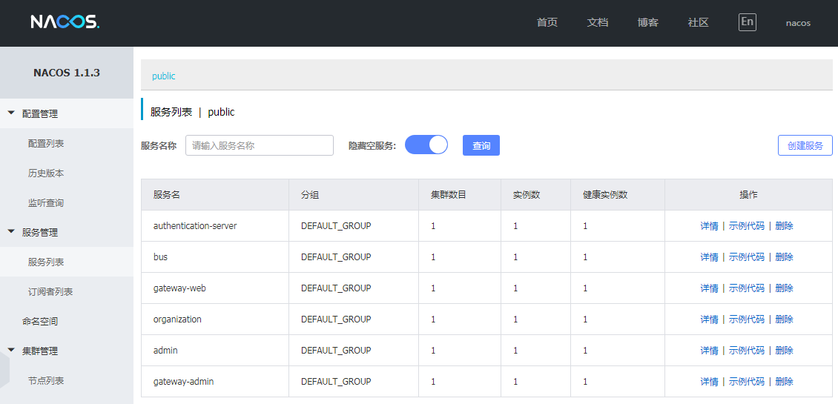The width and height of the screenshot is (838, 404).
Task: Switch language with the En icon
Action: point(747,22)
